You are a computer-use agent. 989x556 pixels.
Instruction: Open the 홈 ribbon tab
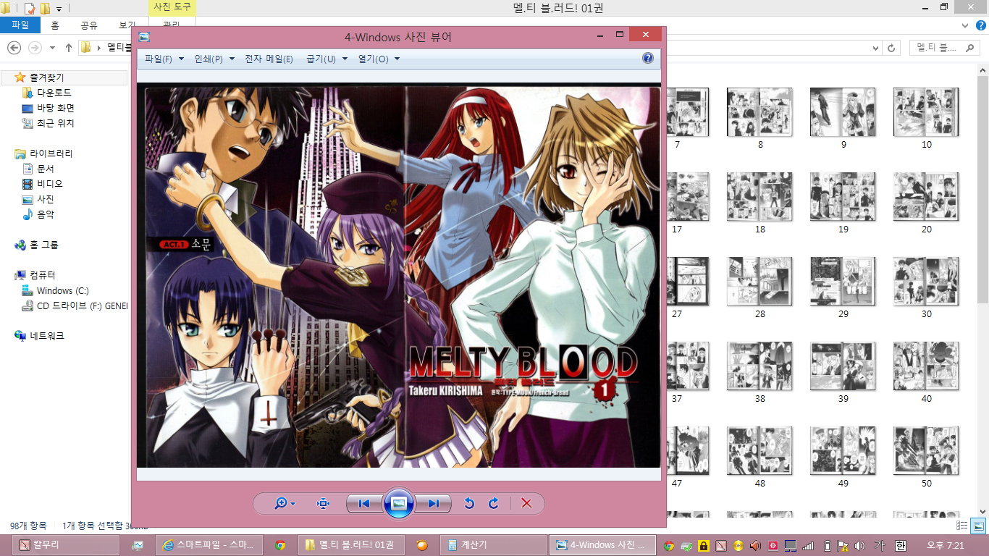[55, 25]
